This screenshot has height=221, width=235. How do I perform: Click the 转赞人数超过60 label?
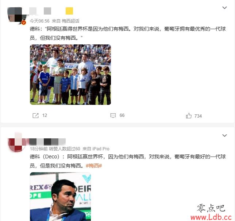click(x=65, y=149)
